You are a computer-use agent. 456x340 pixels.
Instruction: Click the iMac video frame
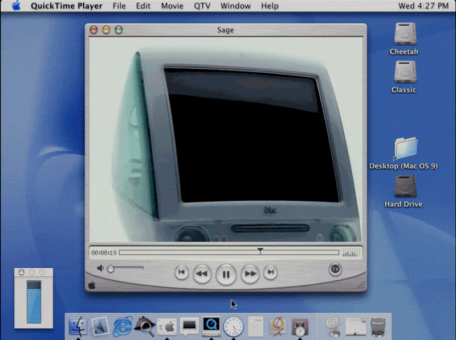coord(226,139)
